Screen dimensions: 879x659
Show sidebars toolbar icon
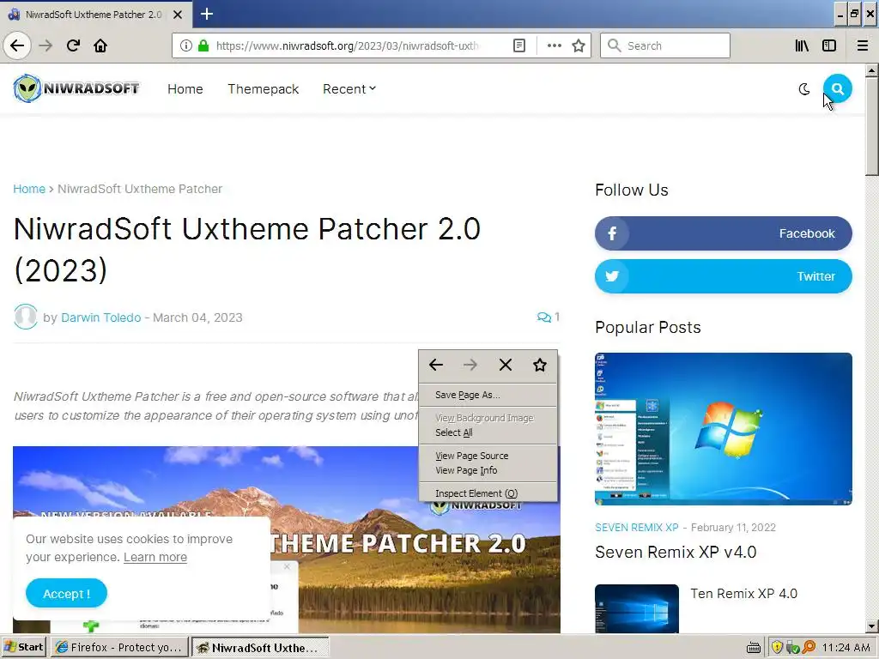point(829,45)
